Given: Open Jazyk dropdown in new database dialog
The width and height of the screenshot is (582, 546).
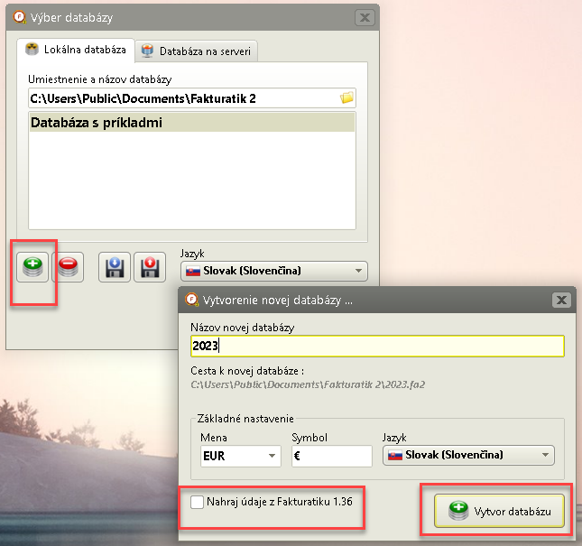Looking at the screenshot, I should 468,455.
